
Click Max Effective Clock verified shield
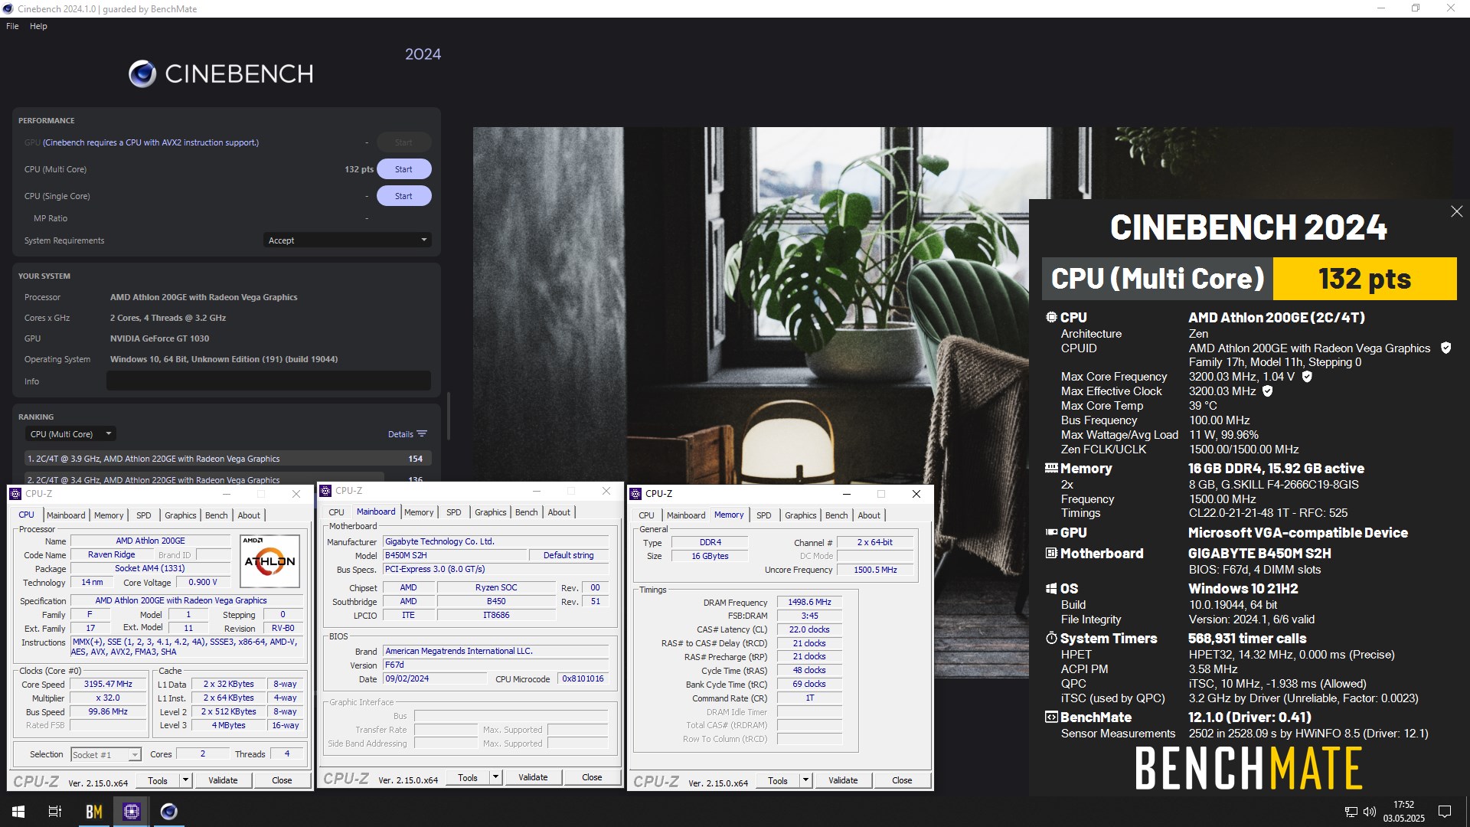(x=1267, y=391)
